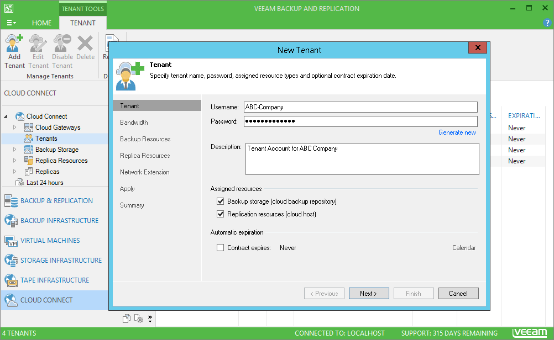Uncheck Replication resources (cloud host)

point(221,214)
